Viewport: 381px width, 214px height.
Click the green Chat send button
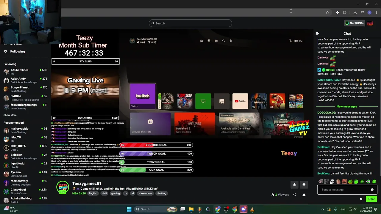tap(371, 199)
